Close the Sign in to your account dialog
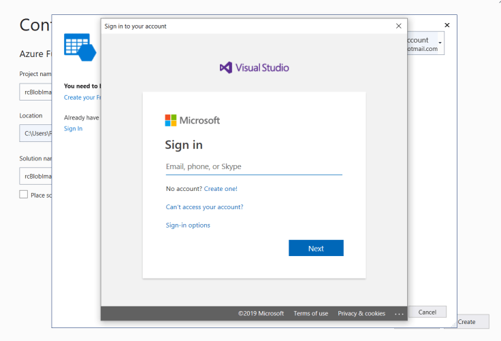This screenshot has height=341, width=501. (x=398, y=26)
